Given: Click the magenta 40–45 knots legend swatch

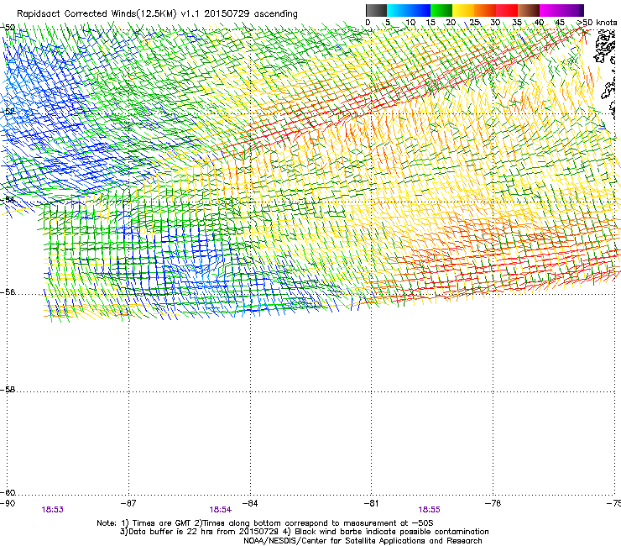Looking at the screenshot, I should coord(551,10).
